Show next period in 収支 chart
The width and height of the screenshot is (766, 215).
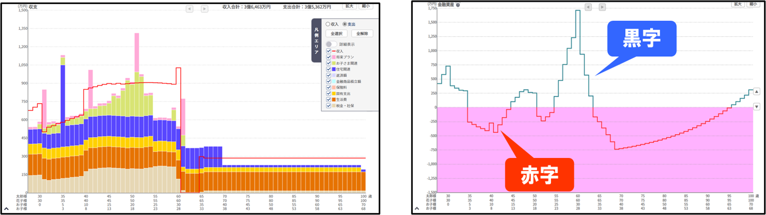[x=205, y=9]
